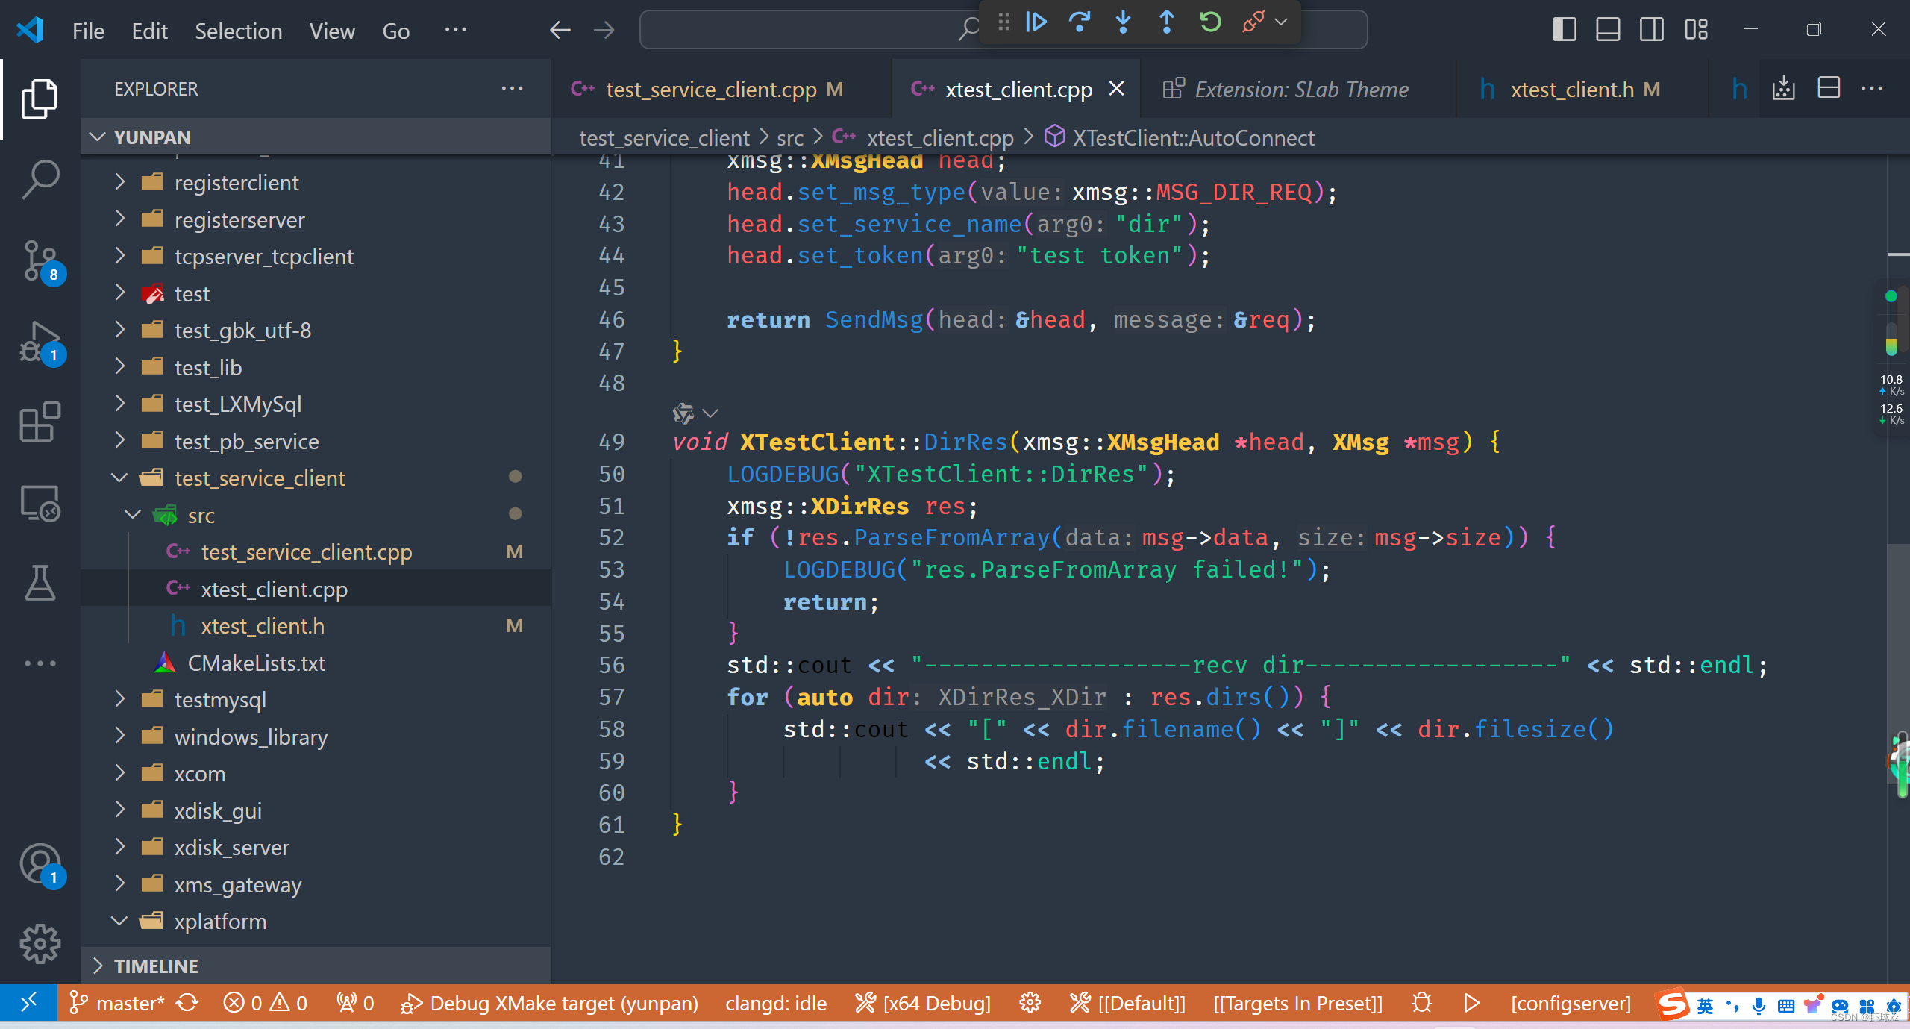Go back in navigation history
Image resolution: width=1910 pixels, height=1029 pixels.
point(560,30)
